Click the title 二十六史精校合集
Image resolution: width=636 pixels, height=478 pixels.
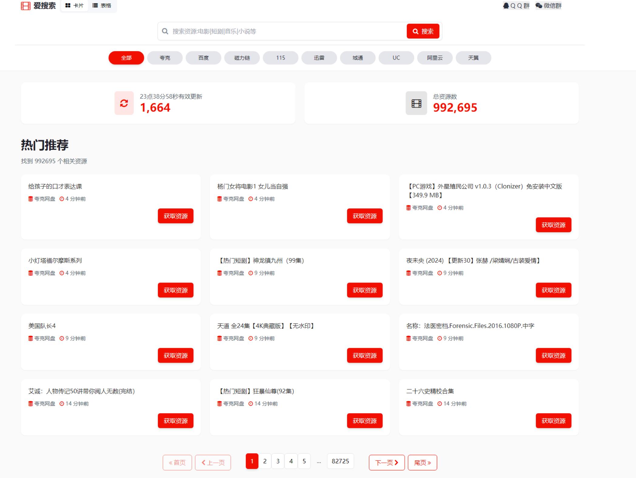coord(430,391)
